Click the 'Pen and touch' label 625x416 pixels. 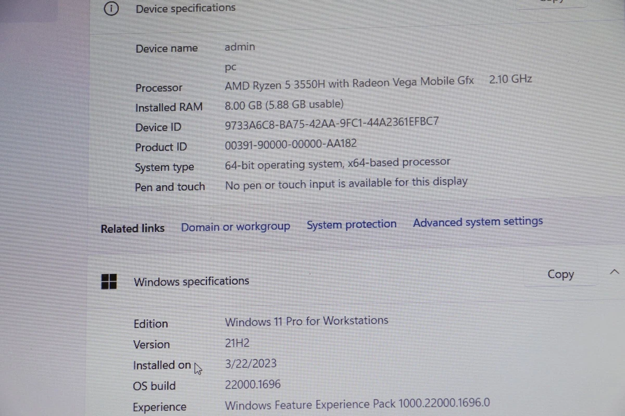170,187
